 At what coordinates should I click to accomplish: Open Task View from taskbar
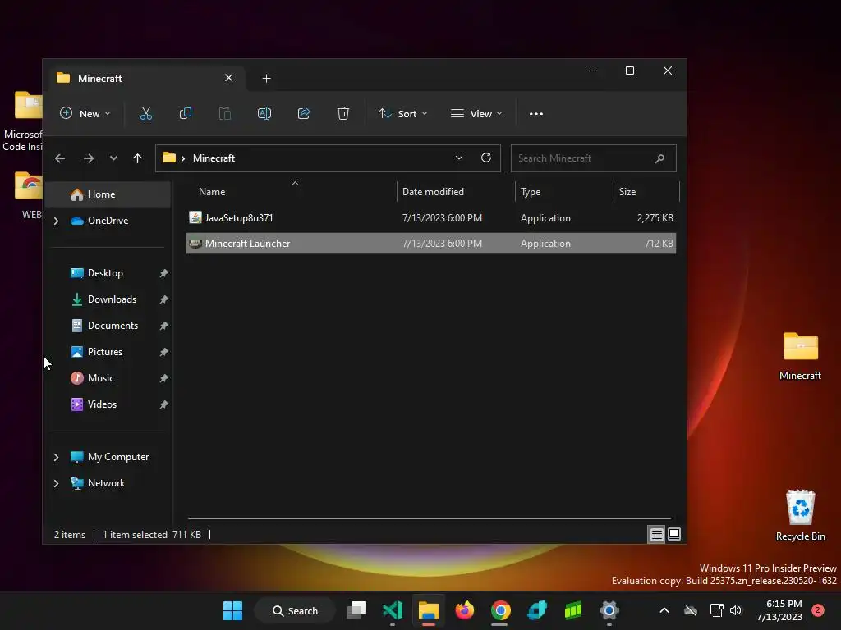click(356, 610)
